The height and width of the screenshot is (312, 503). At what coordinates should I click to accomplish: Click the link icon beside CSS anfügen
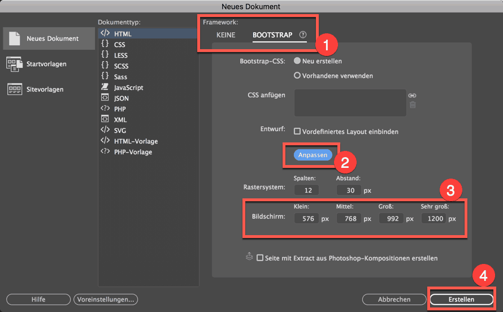pos(412,95)
